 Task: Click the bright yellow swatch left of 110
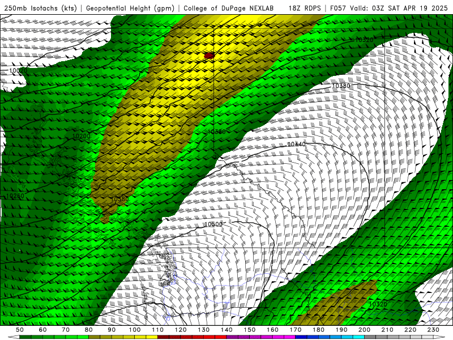click(152, 337)
